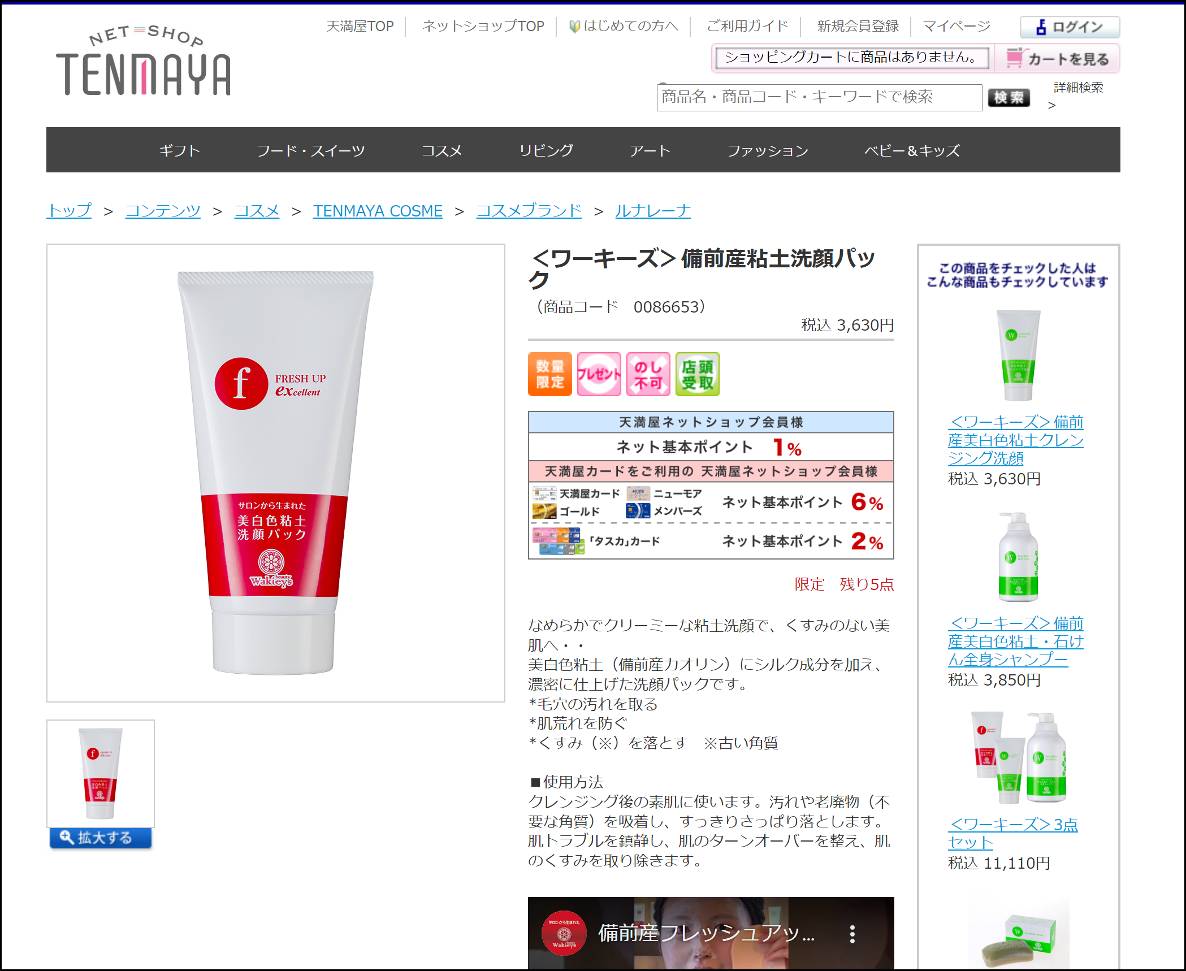Open the はじめての方へ link
Viewport: 1186px width, 971px height.
point(624,27)
